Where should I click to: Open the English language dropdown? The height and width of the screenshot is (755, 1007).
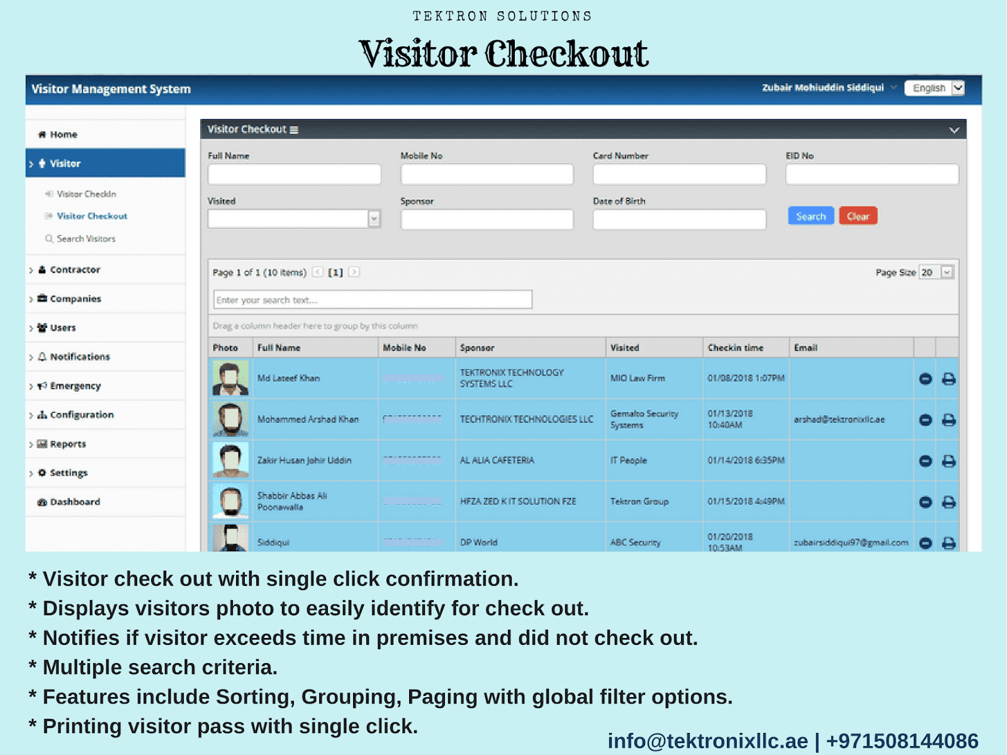957,88
